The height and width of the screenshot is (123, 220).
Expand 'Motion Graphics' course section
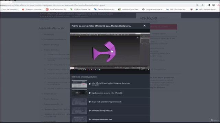coord(51,45)
